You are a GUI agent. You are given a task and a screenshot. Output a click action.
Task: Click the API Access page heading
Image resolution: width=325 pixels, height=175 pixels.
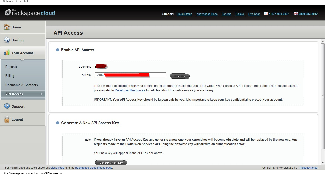tap(68, 33)
